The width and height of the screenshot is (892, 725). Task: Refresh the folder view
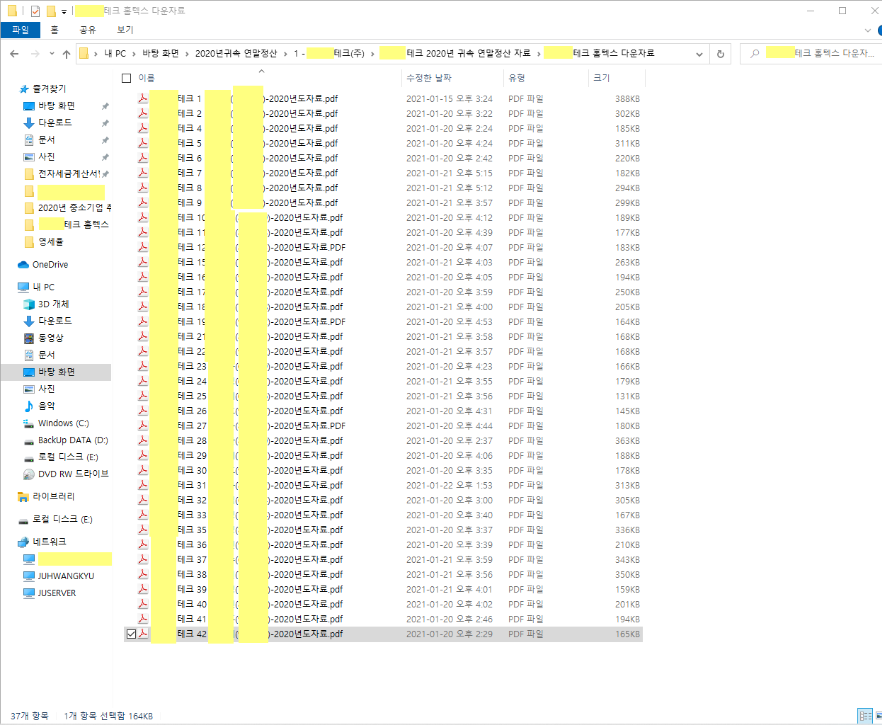coord(721,54)
